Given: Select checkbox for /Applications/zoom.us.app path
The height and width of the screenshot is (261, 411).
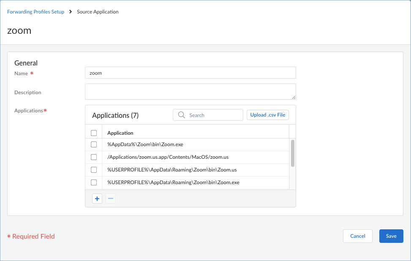Looking at the screenshot, I should pos(94,157).
